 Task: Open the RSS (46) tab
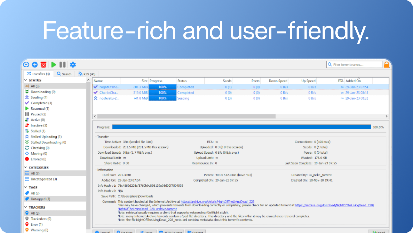87,74
